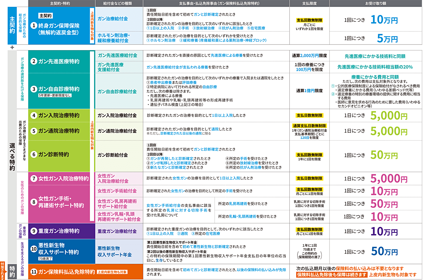
Task: Click the ガン自由診療特約 title
Action: click(59, 89)
